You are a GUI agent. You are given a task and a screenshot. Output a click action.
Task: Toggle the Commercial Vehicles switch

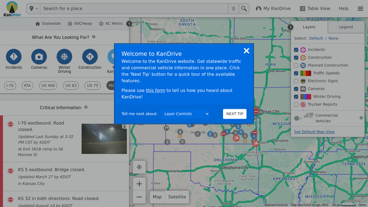pyautogui.click(x=297, y=118)
